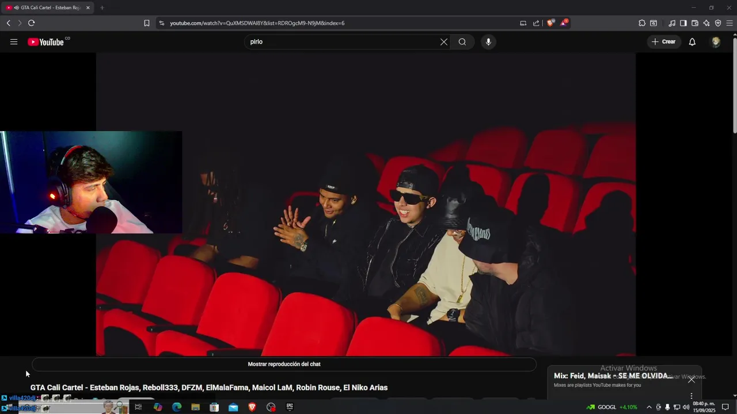Viewport: 737px width, 414px height.
Task: Close the Mix playlist panel
Action: (x=692, y=379)
